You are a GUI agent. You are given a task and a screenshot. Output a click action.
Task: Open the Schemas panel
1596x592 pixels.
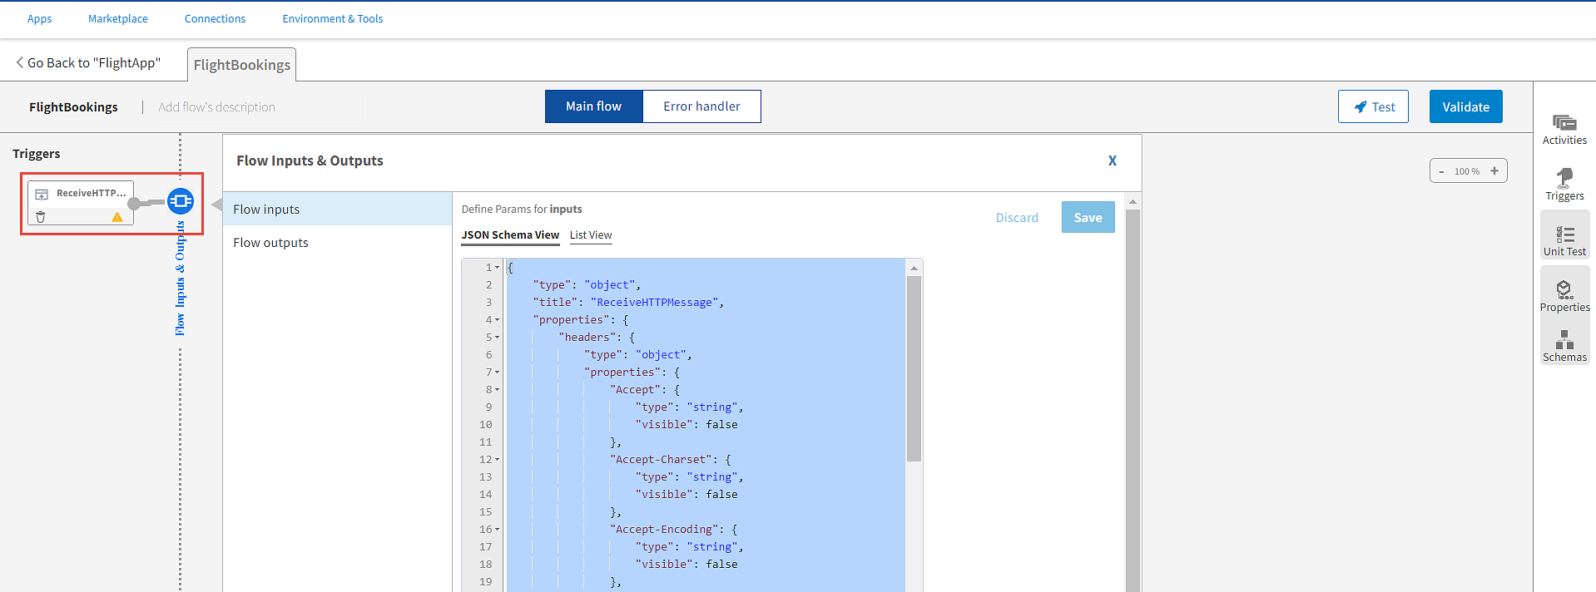click(1564, 346)
